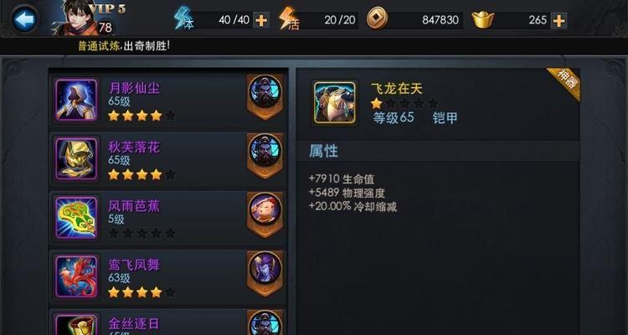Select the 鸾飞凤舞 phoenix item icon
Viewport: 628px width, 335px height.
pos(76,276)
